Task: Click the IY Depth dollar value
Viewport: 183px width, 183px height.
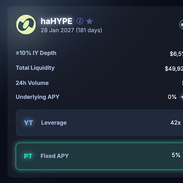Action: pyautogui.click(x=176, y=54)
